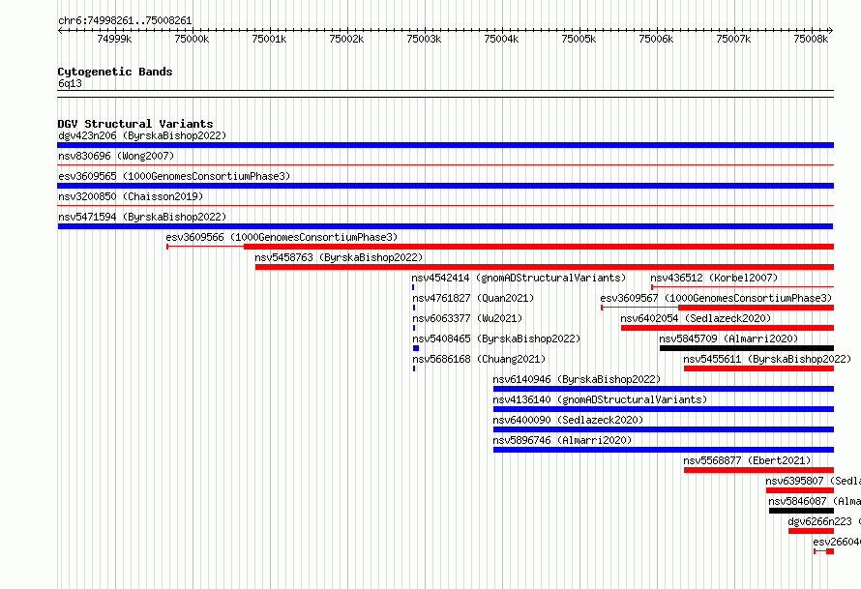Select the blue bar under esv3609565

click(x=445, y=186)
